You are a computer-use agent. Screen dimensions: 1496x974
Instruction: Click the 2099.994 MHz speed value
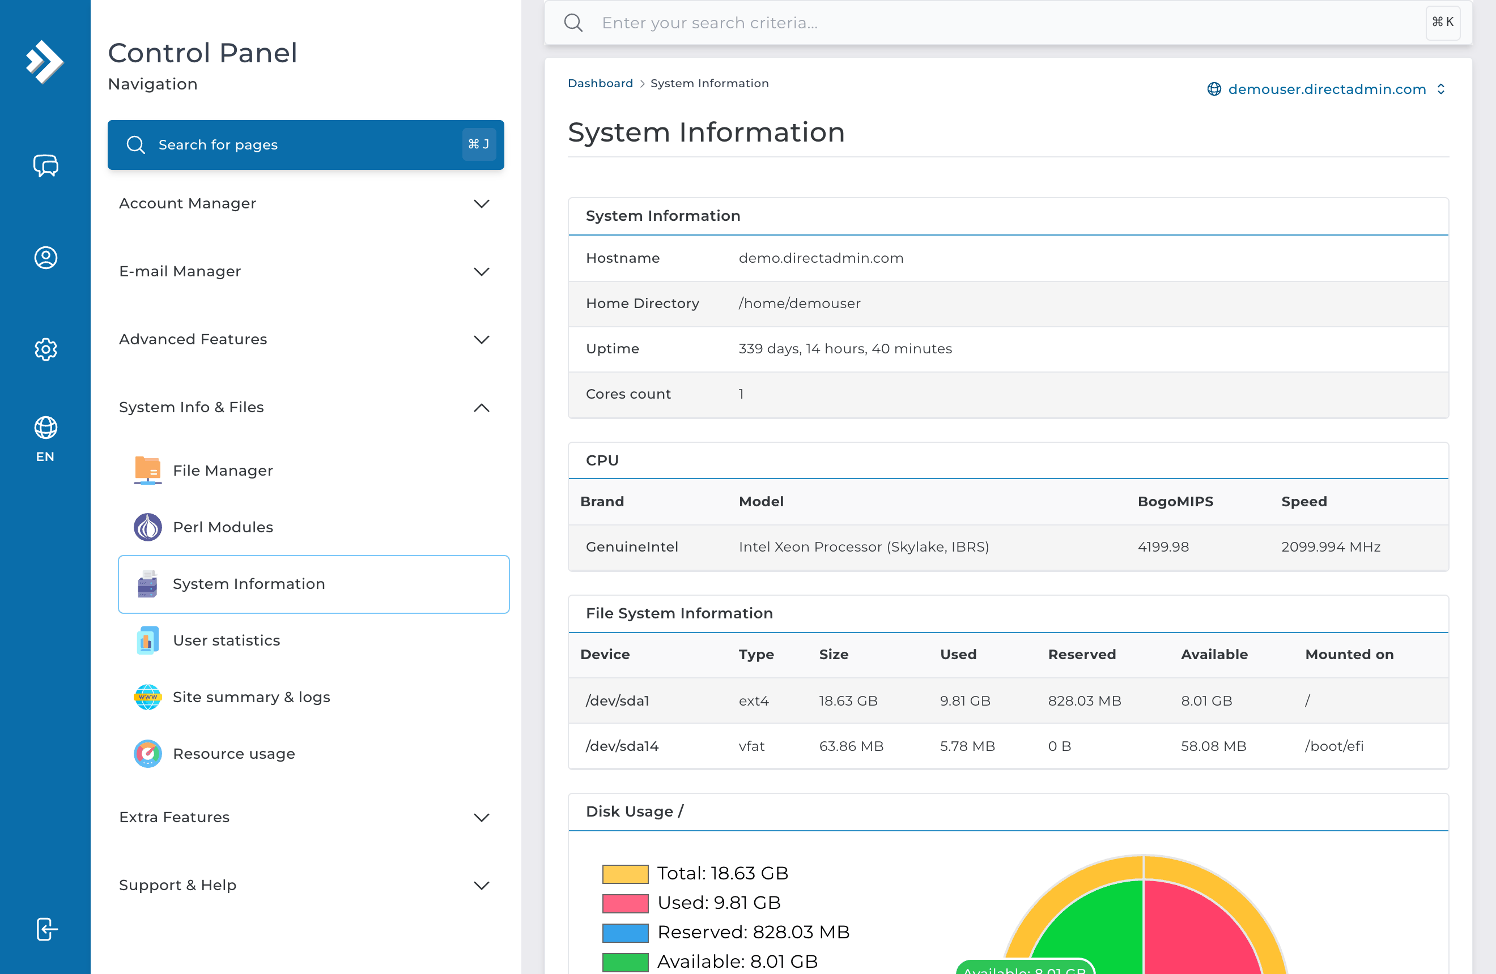[x=1331, y=547]
